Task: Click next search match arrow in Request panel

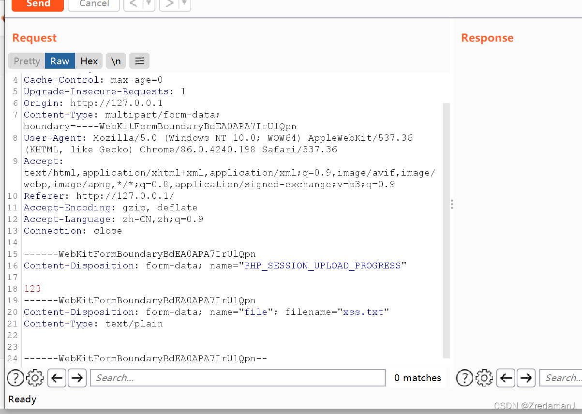Action: click(x=77, y=378)
